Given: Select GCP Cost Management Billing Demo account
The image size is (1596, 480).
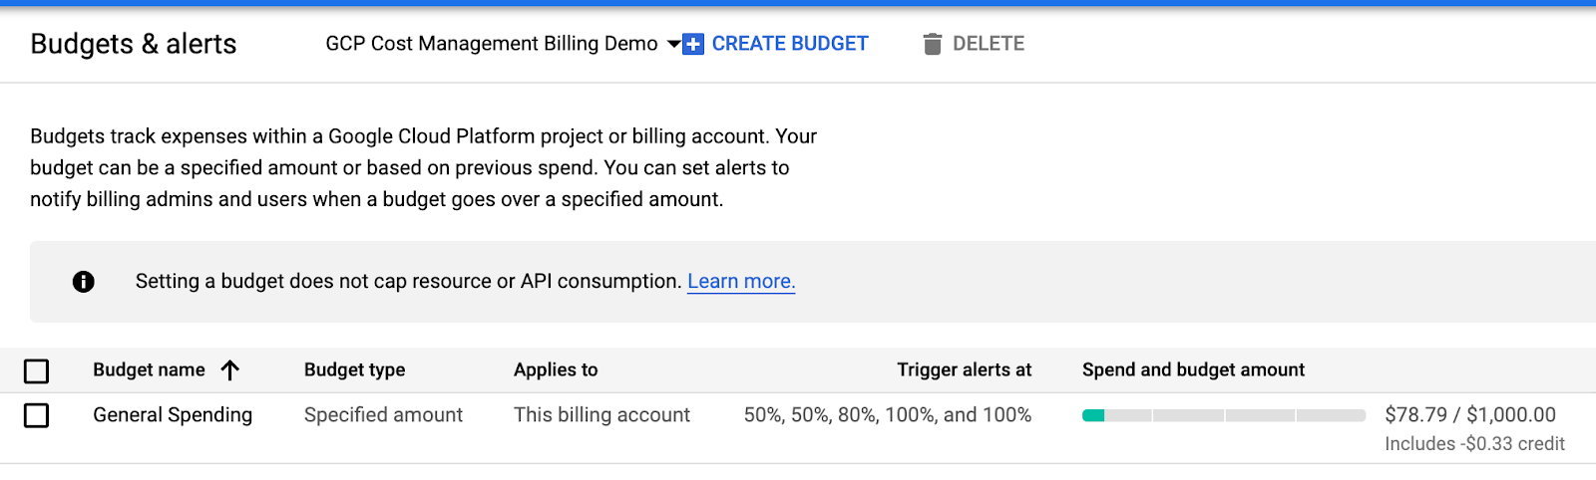Looking at the screenshot, I should point(491,44).
